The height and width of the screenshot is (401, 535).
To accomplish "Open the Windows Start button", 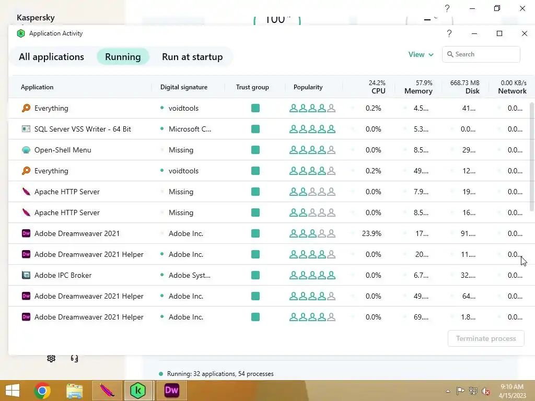I will (x=13, y=391).
